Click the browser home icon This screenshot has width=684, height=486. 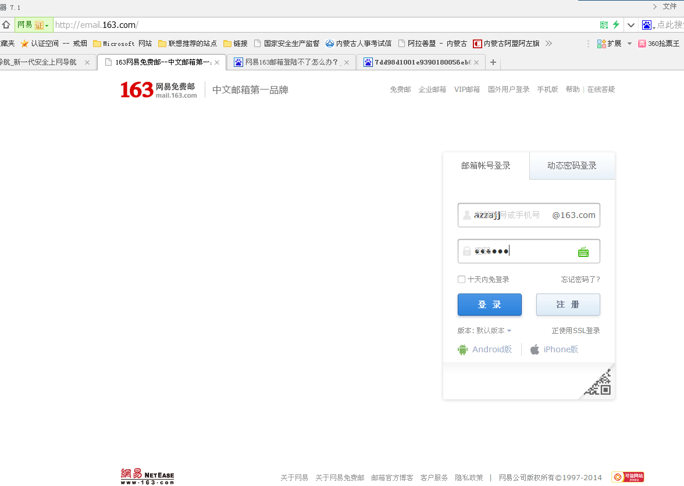pyautogui.click(x=6, y=25)
